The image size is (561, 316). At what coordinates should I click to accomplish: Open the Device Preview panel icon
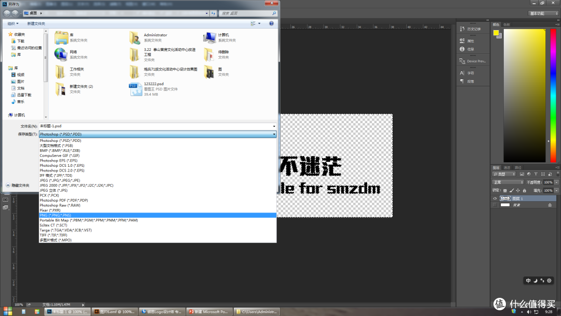[462, 61]
